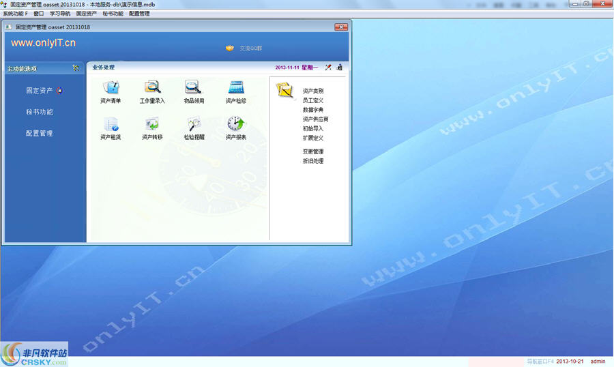614x367 pixels.
Task: Click the 交流QQ群 link
Action: click(x=250, y=48)
